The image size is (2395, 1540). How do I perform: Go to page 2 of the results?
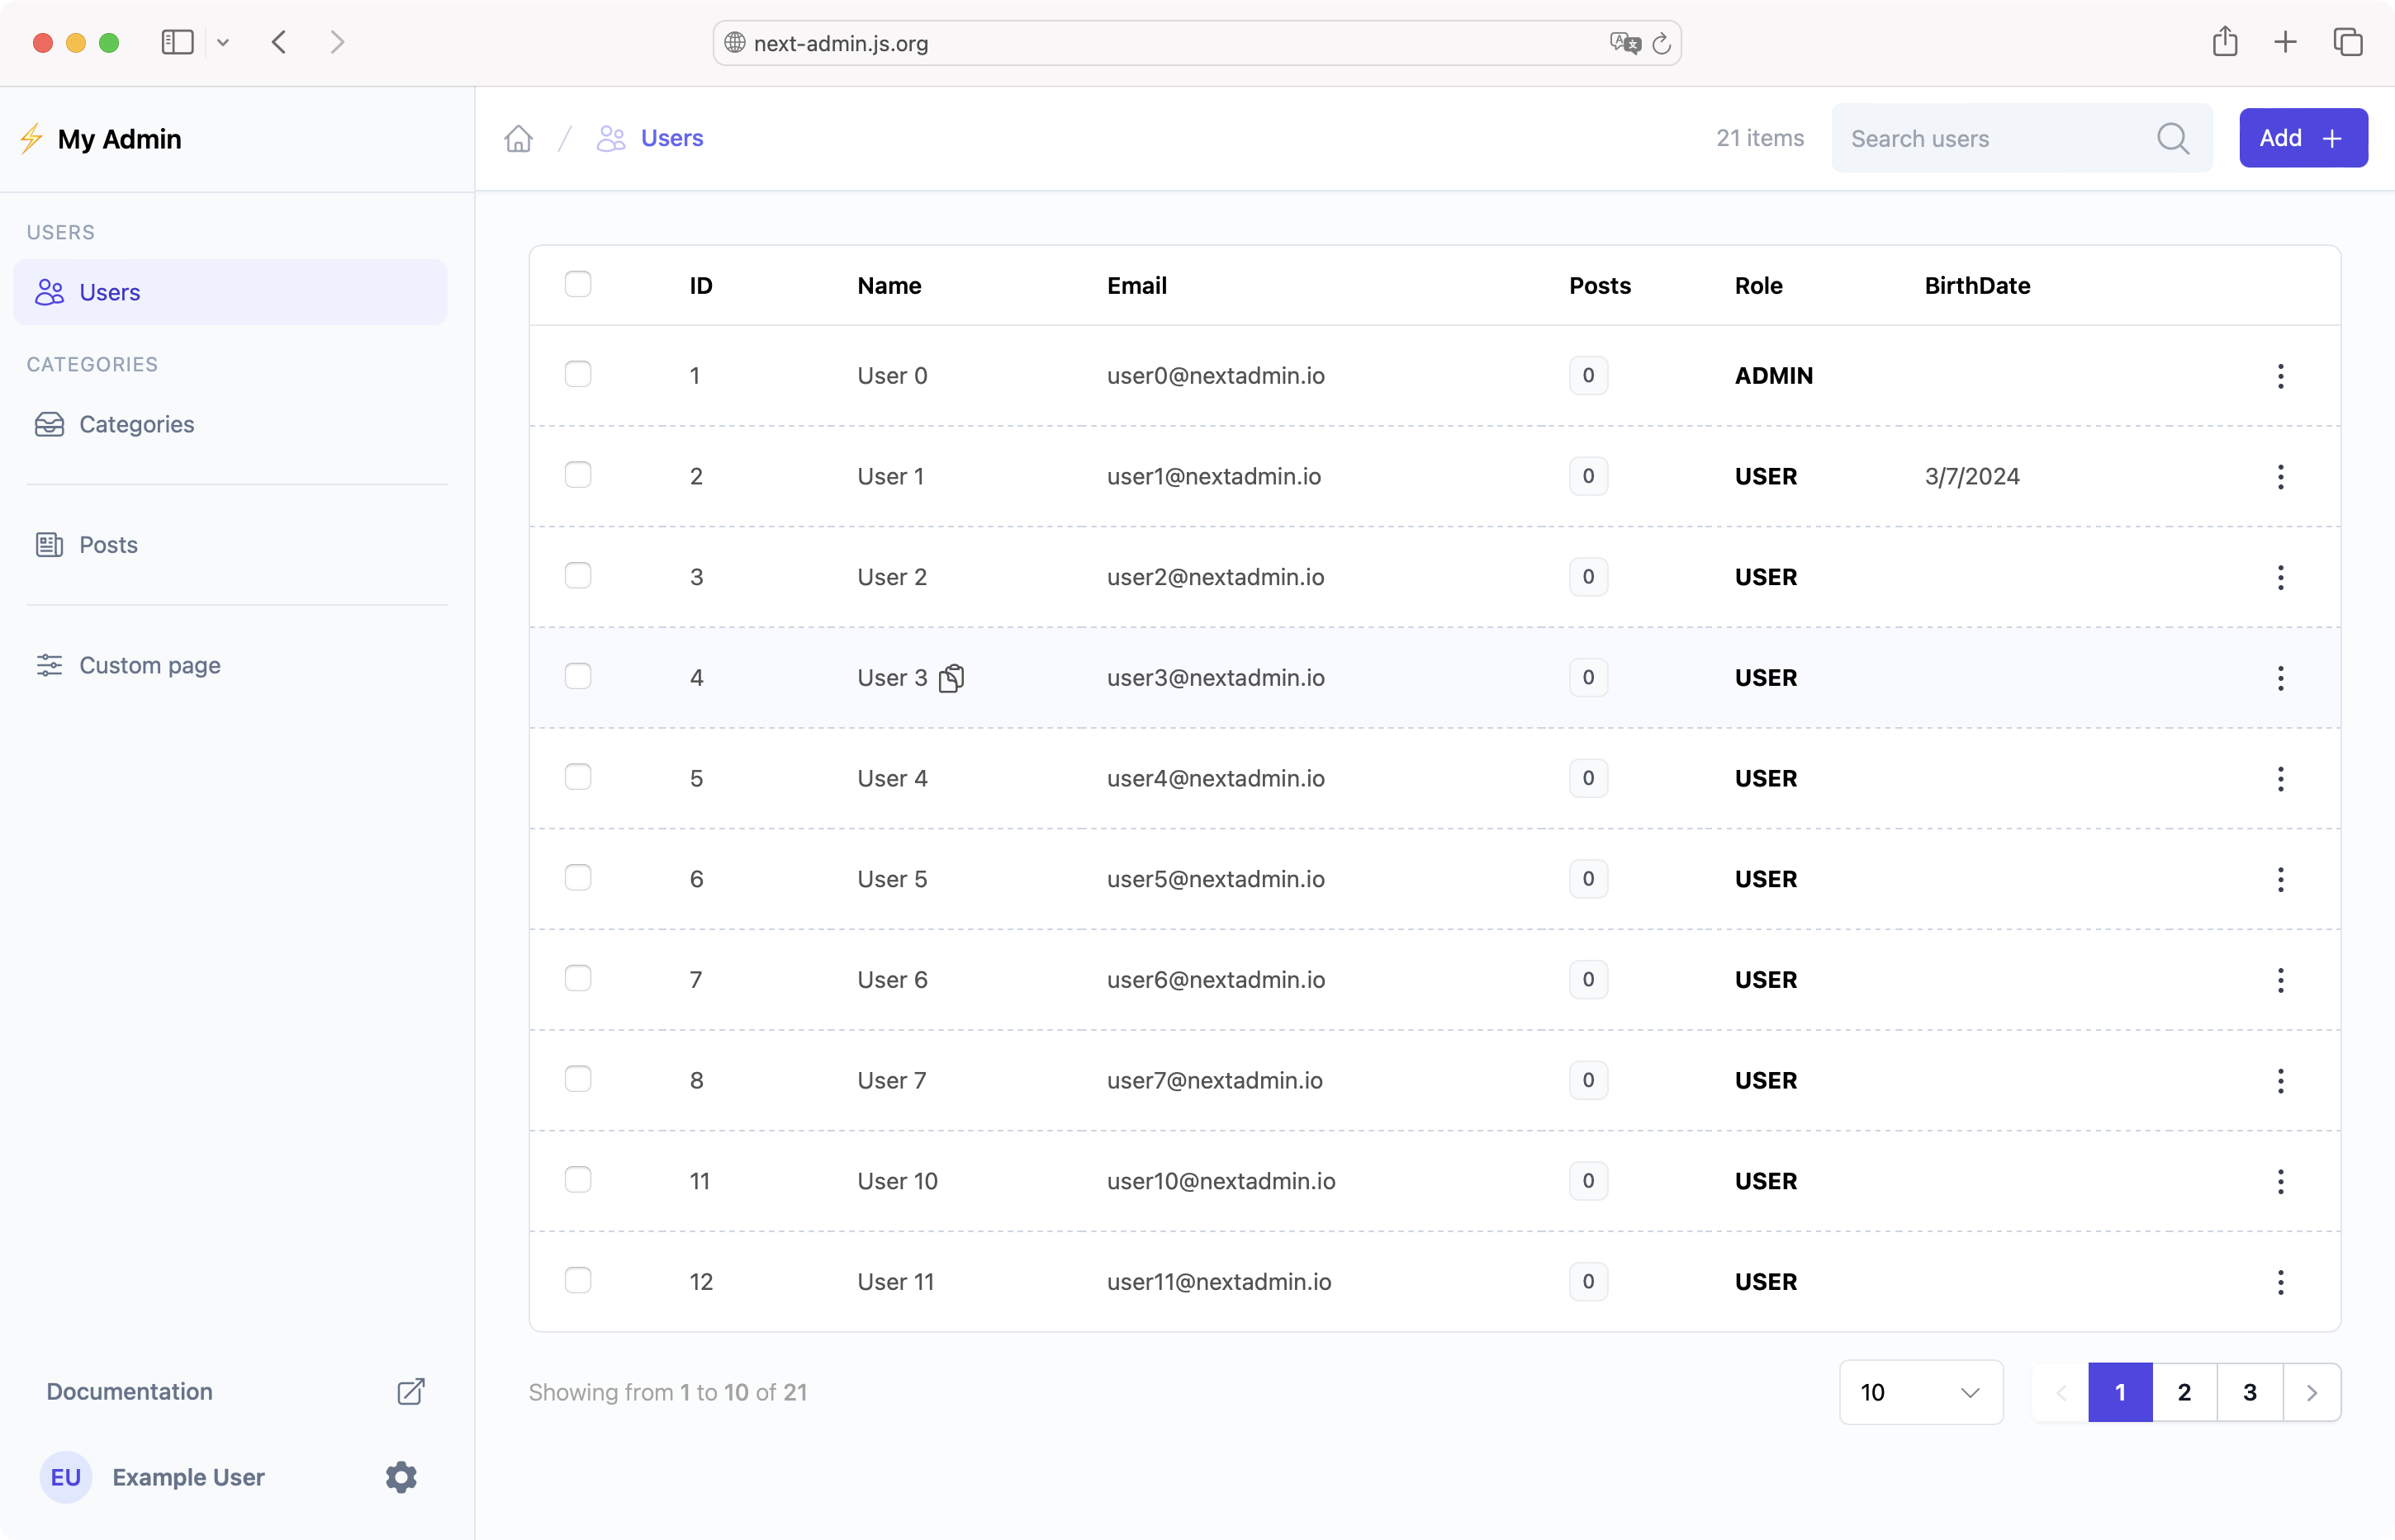2184,1391
